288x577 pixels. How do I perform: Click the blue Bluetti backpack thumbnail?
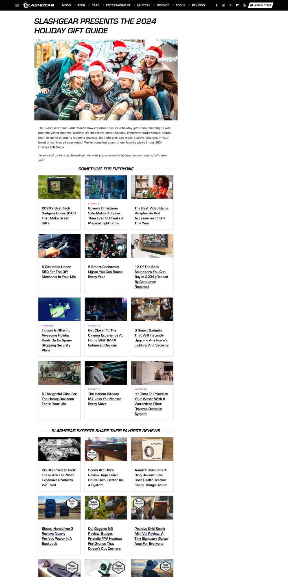click(x=59, y=508)
